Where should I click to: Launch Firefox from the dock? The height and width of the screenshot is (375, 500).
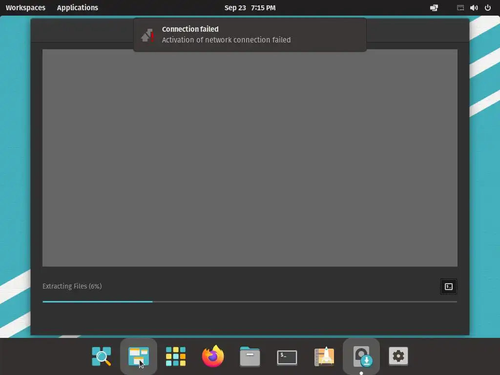(213, 356)
